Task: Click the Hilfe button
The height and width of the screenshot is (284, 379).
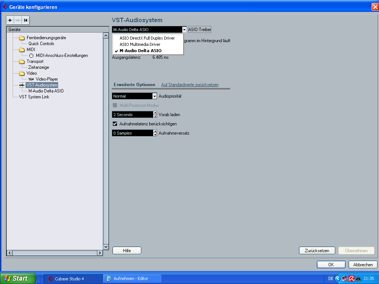Action: click(127, 251)
